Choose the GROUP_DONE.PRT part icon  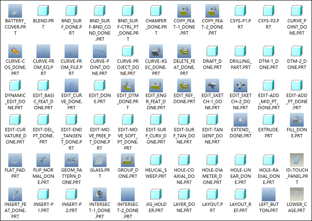(x=128, y=160)
